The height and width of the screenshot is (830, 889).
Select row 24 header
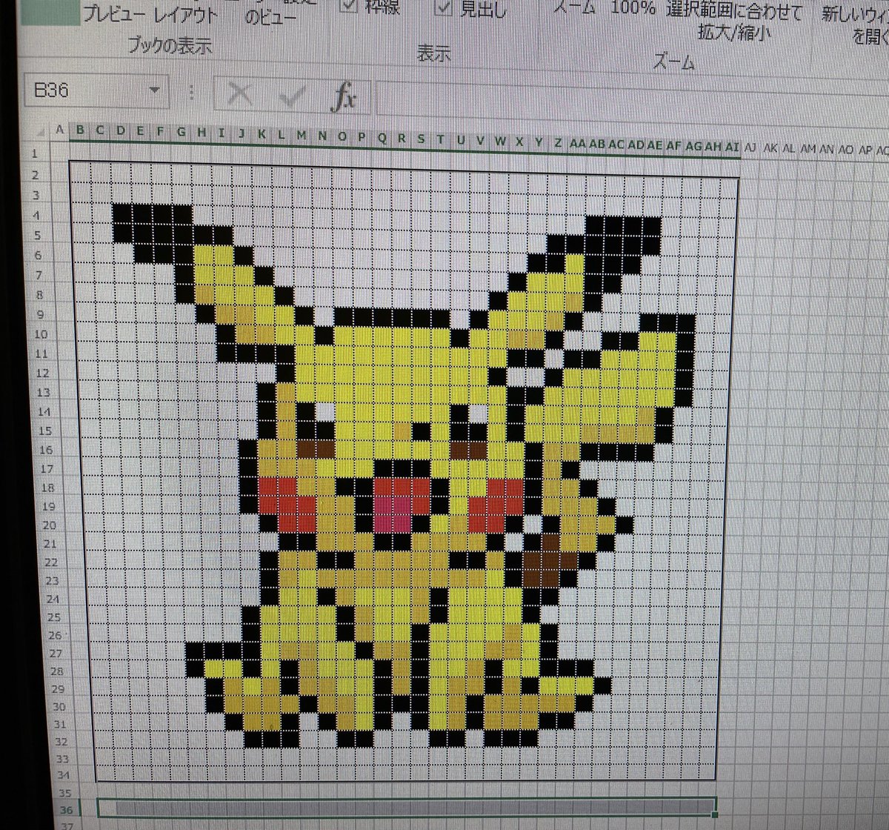(x=53, y=599)
